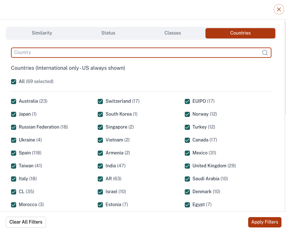Toggle India (47) checkbox
The width and height of the screenshot is (286, 231).
pyautogui.click(x=100, y=166)
